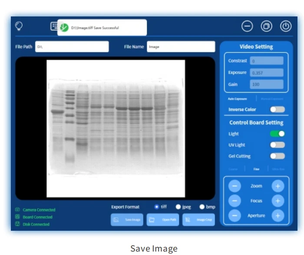Increase Zoom with the plus button
304x255 pixels.
click(278, 186)
